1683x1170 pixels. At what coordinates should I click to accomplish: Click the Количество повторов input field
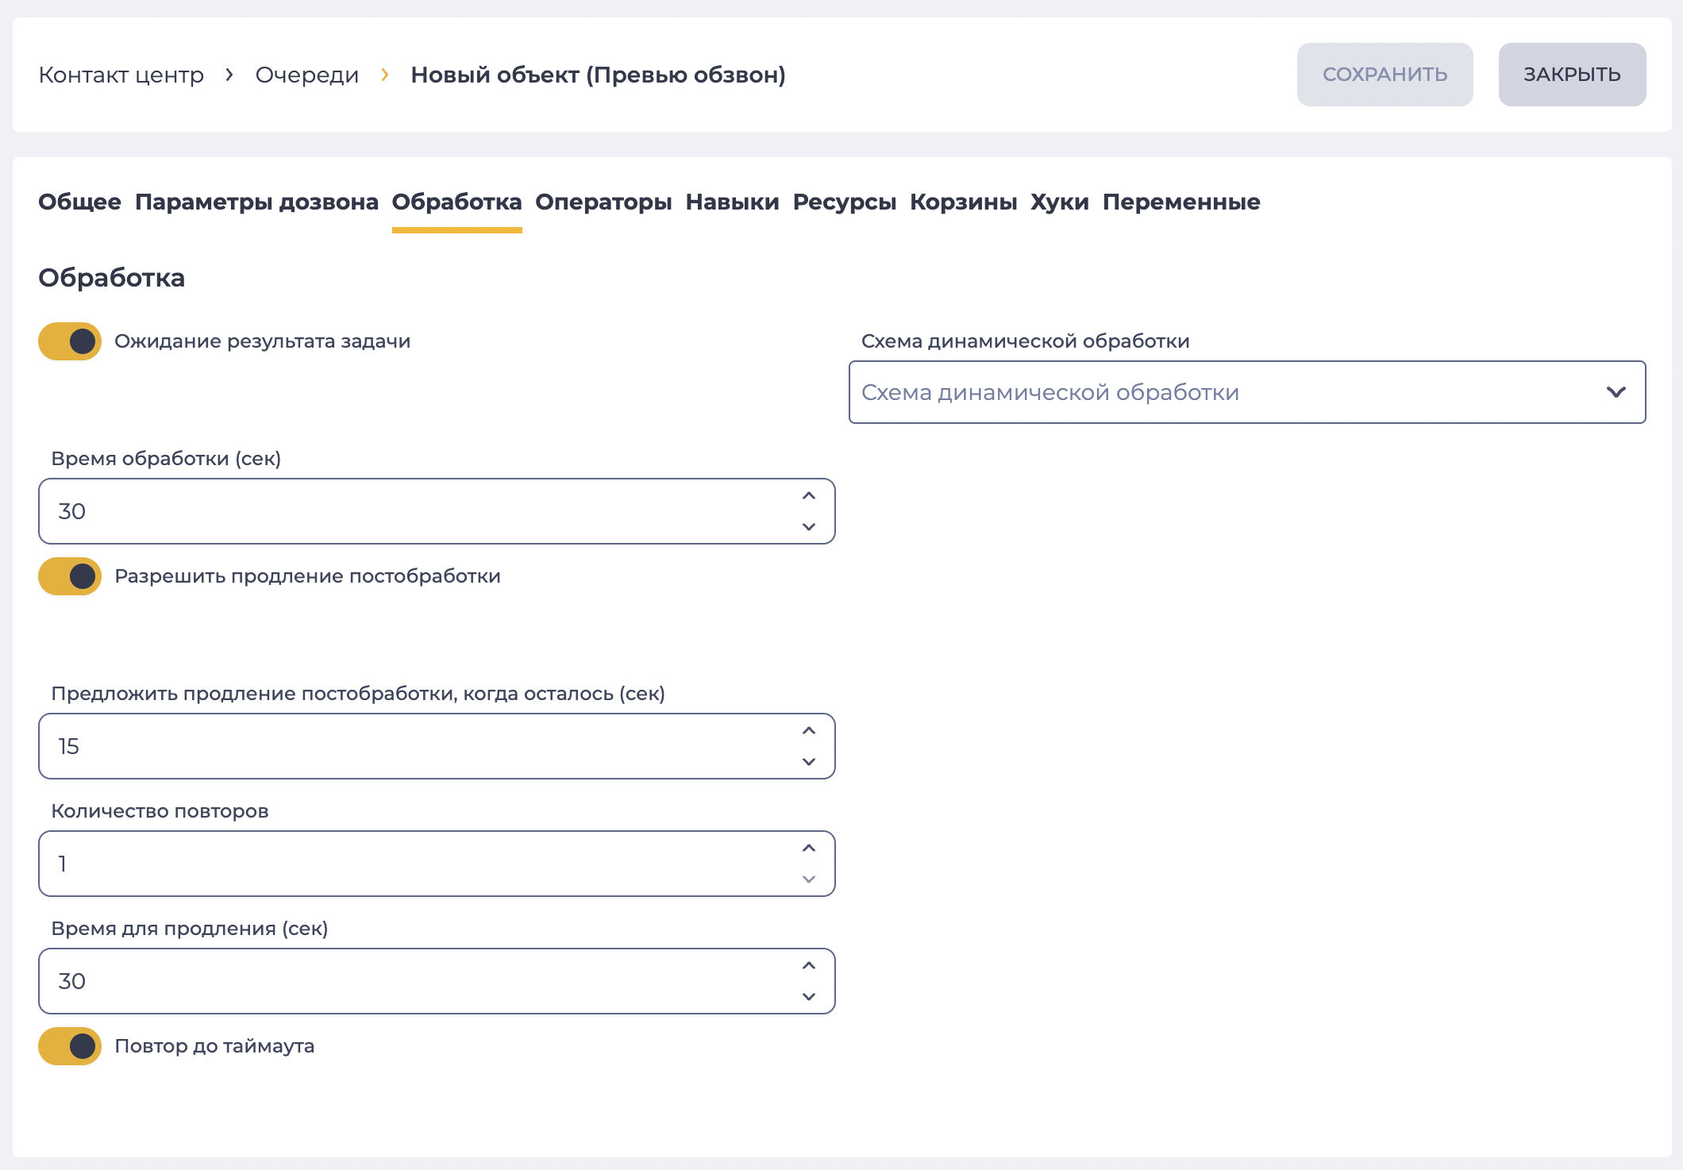[437, 864]
